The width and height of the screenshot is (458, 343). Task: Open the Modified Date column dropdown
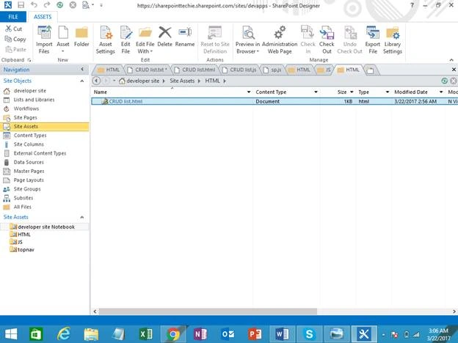click(x=441, y=92)
